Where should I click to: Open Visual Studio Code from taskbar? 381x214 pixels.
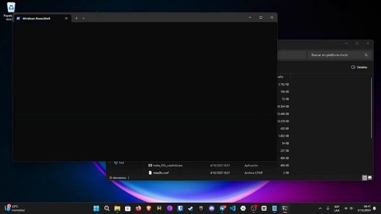(x=233, y=209)
